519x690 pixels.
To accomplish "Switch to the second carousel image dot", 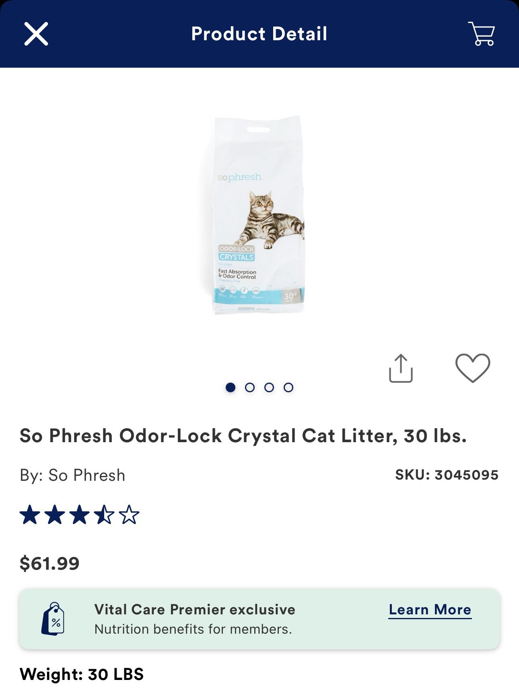I will point(250,387).
